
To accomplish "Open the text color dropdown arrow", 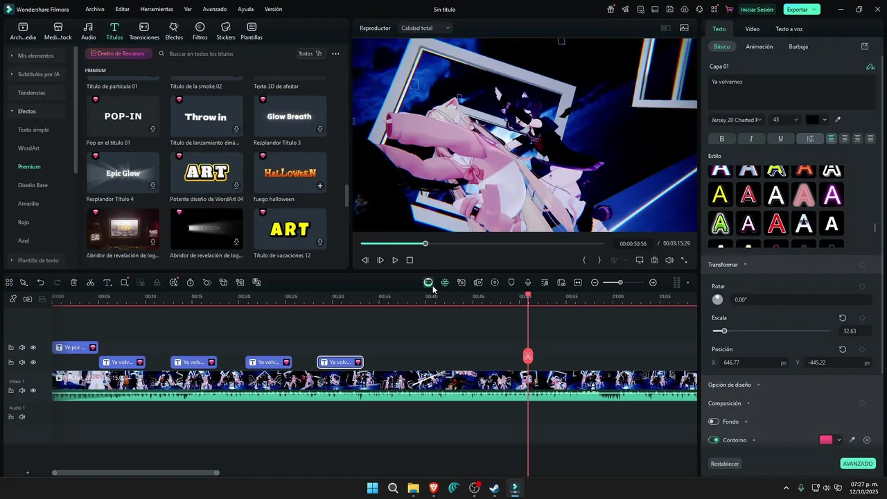I will coord(824,120).
